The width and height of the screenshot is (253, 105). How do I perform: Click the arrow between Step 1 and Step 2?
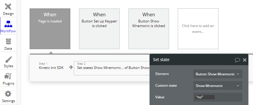pyautogui.click(x=71, y=67)
